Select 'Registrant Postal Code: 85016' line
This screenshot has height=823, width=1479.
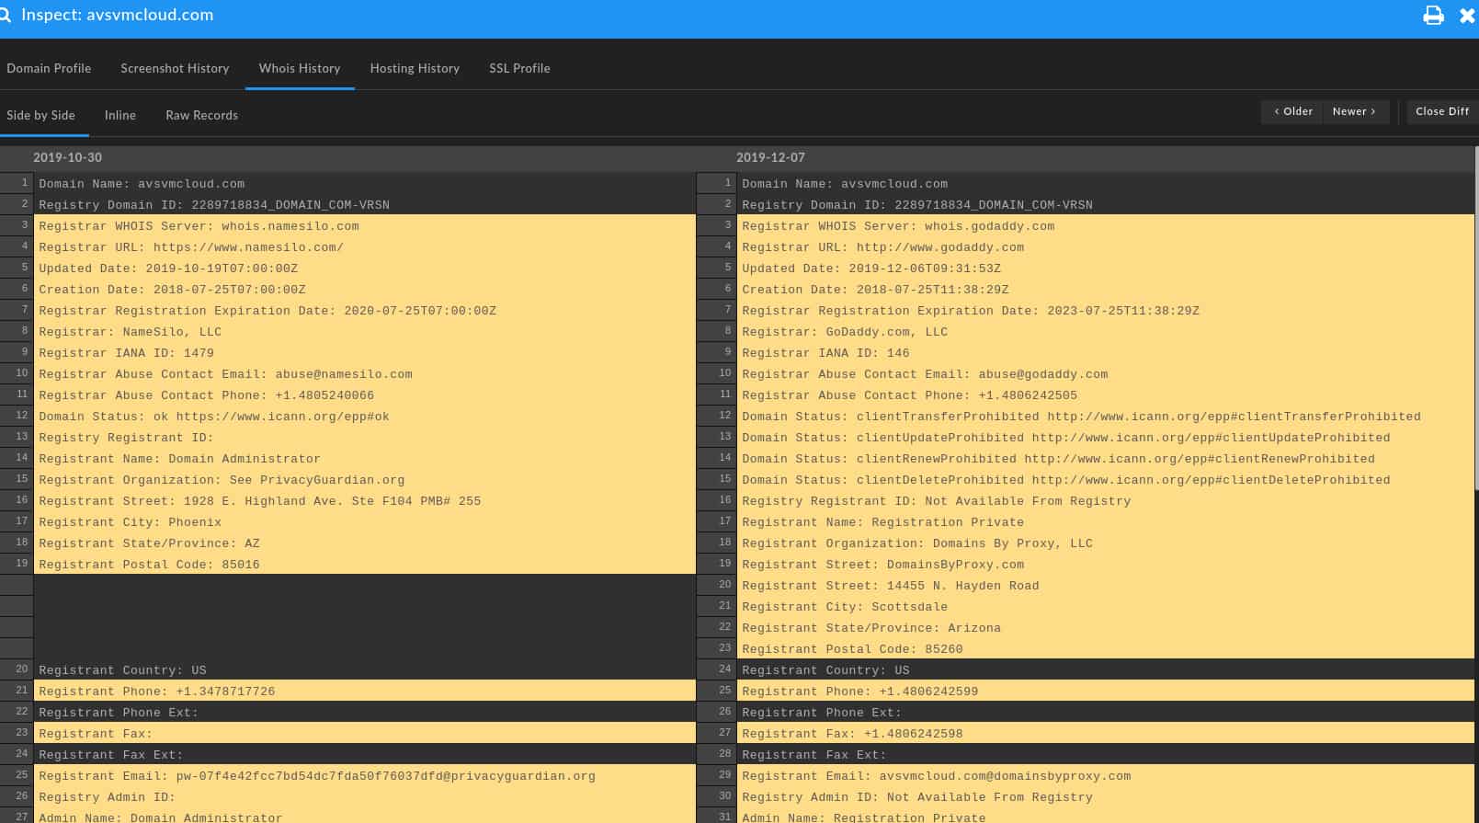point(365,564)
